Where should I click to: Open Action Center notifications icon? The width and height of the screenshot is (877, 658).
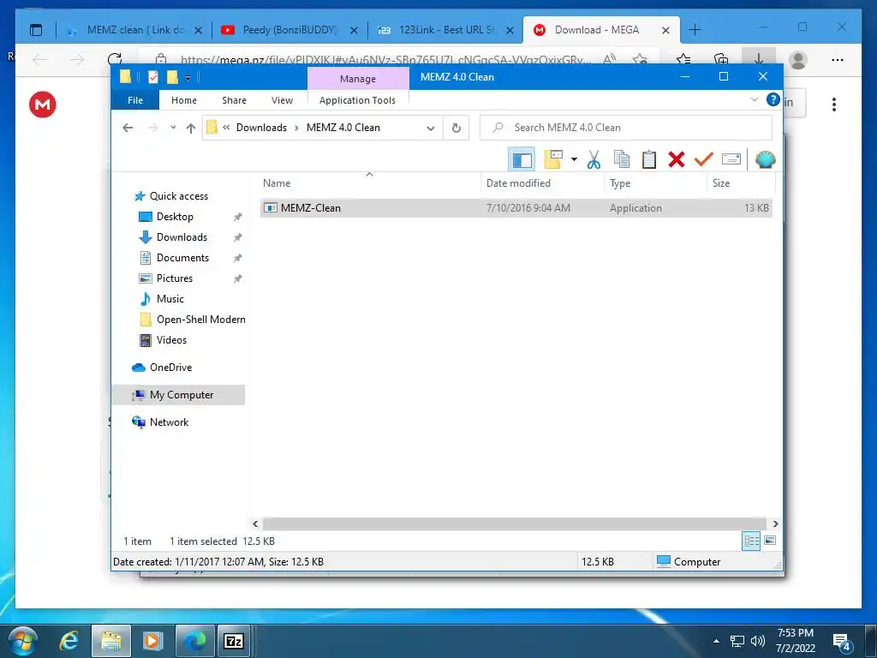843,643
